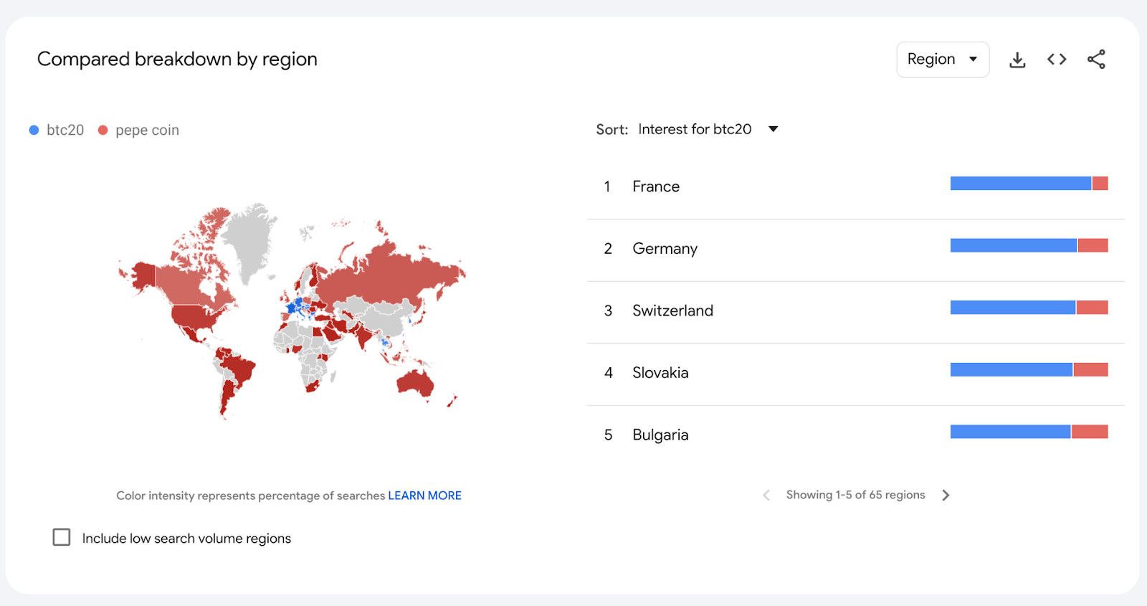The width and height of the screenshot is (1147, 606).
Task: Click Bulgaria's red bar segment
Action: [1090, 431]
